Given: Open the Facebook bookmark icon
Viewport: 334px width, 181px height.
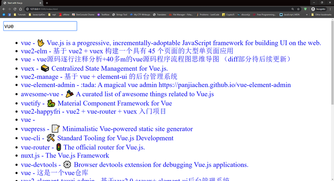Looking at the screenshot, I should pos(9,15).
